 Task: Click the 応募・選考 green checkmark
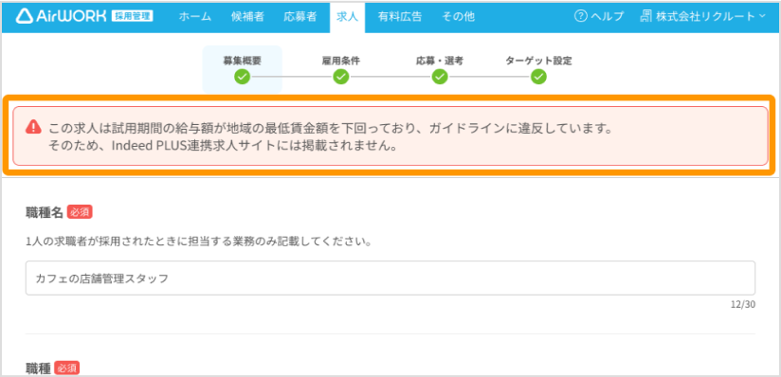(x=440, y=77)
